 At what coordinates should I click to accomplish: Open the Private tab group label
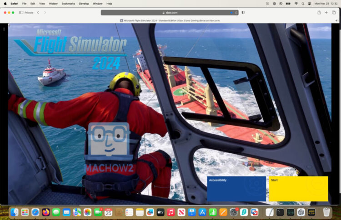[x=29, y=13]
